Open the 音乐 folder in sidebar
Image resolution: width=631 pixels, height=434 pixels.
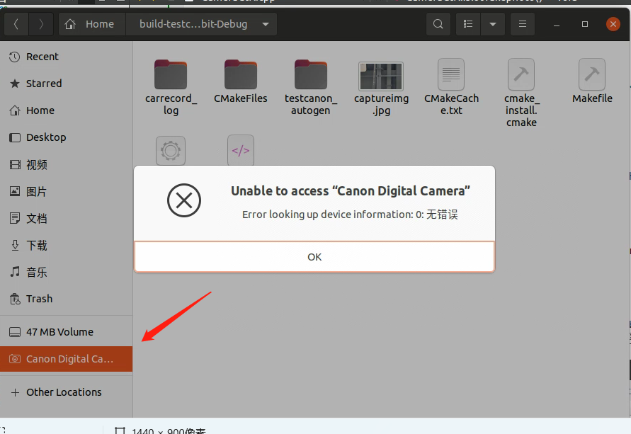[66, 273]
